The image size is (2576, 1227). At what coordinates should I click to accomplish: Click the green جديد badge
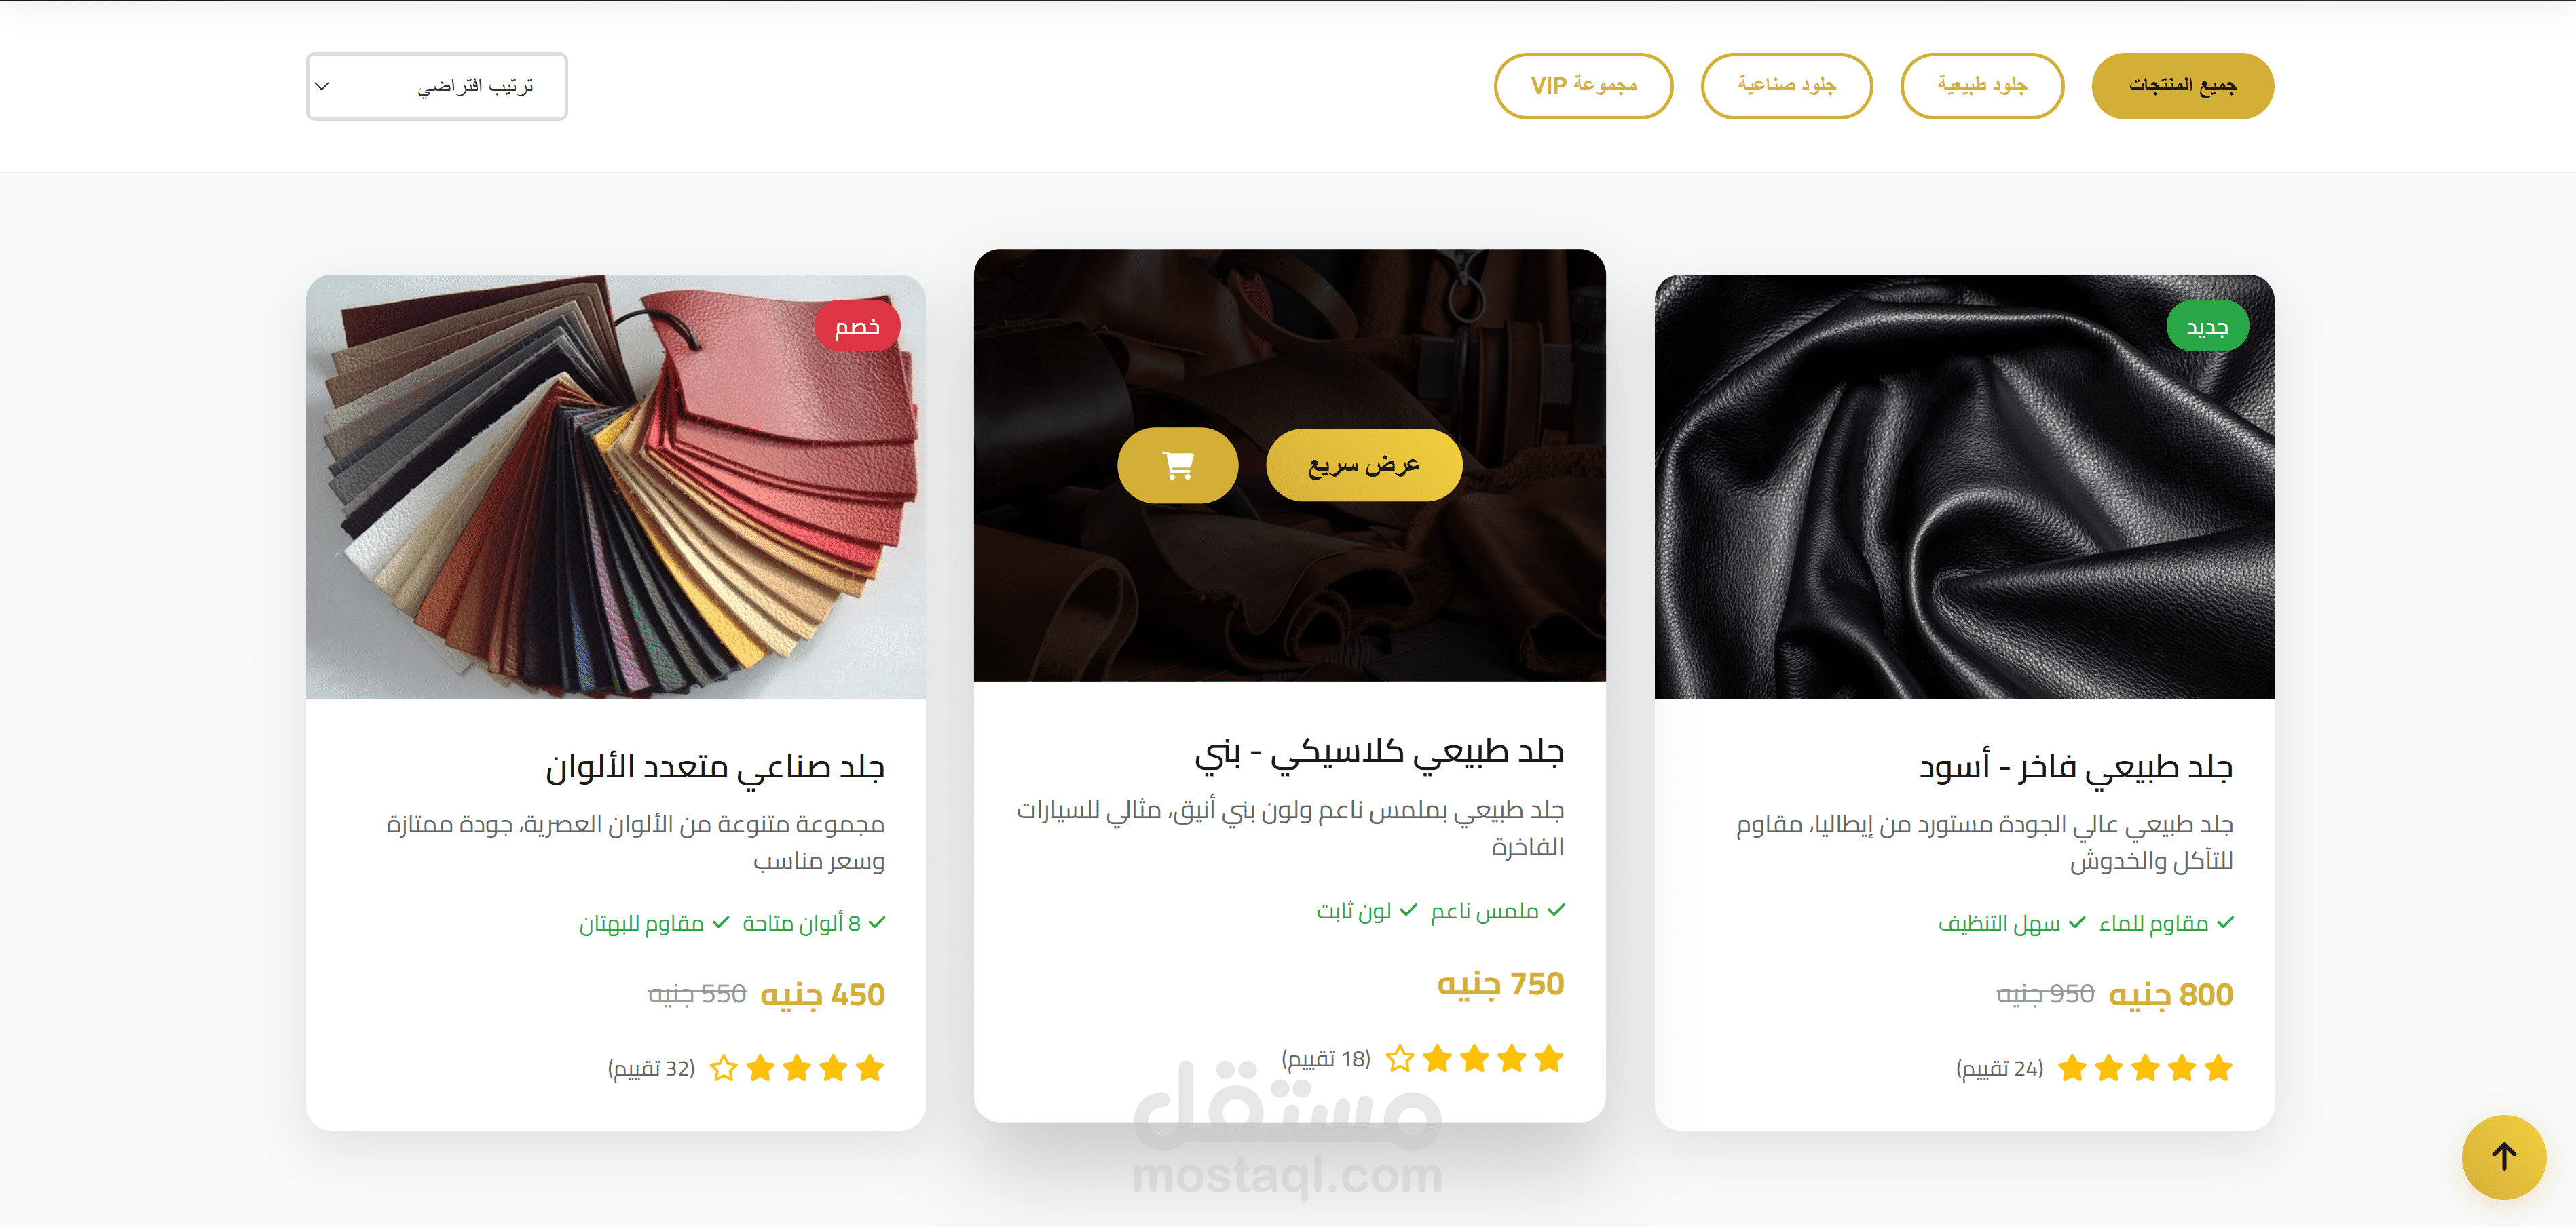[2207, 326]
